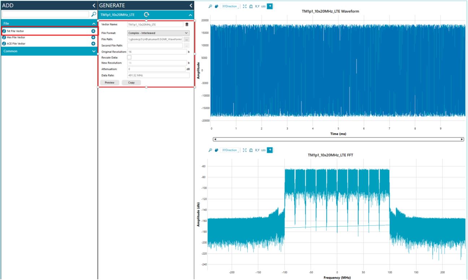Screen dimensions: 468x280
Task: Delete the vector using the trash icon
Action: 187,25
